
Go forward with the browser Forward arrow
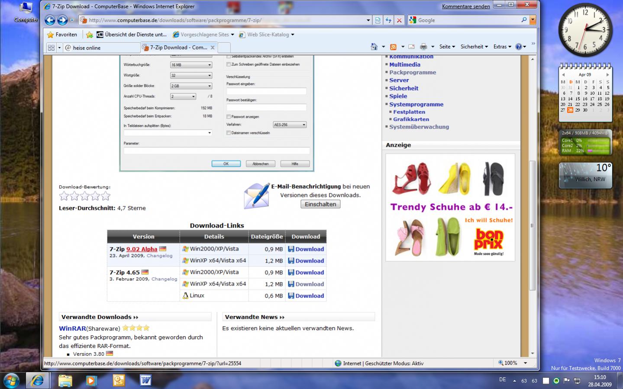(x=62, y=20)
